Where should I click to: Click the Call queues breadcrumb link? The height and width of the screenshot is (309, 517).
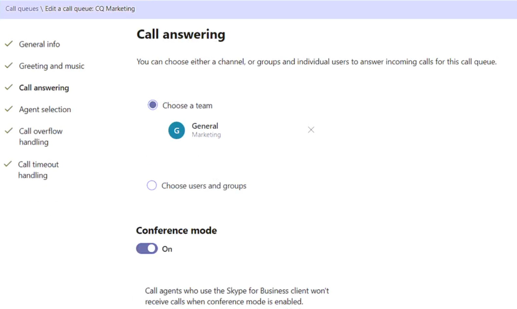[22, 9]
